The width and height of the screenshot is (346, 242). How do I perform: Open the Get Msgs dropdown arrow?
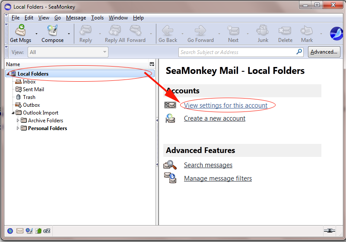tap(36, 34)
